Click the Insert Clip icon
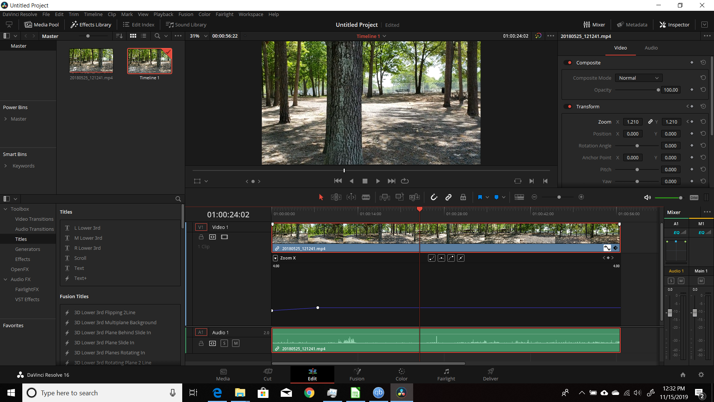Image resolution: width=714 pixels, height=402 pixels. coord(385,197)
